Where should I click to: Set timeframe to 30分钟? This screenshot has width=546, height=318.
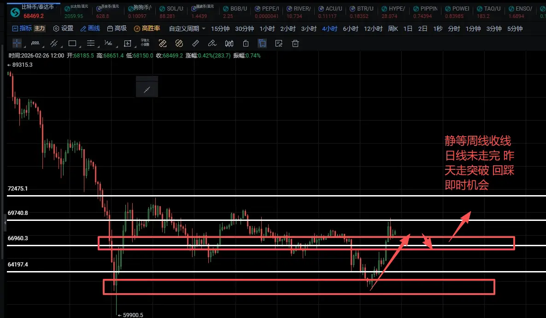click(245, 29)
